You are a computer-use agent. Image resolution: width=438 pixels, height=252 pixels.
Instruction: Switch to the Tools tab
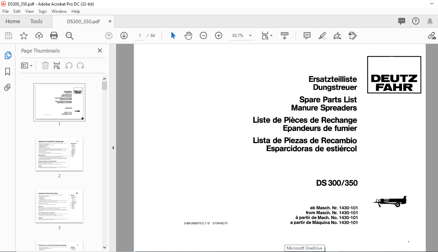[36, 21]
